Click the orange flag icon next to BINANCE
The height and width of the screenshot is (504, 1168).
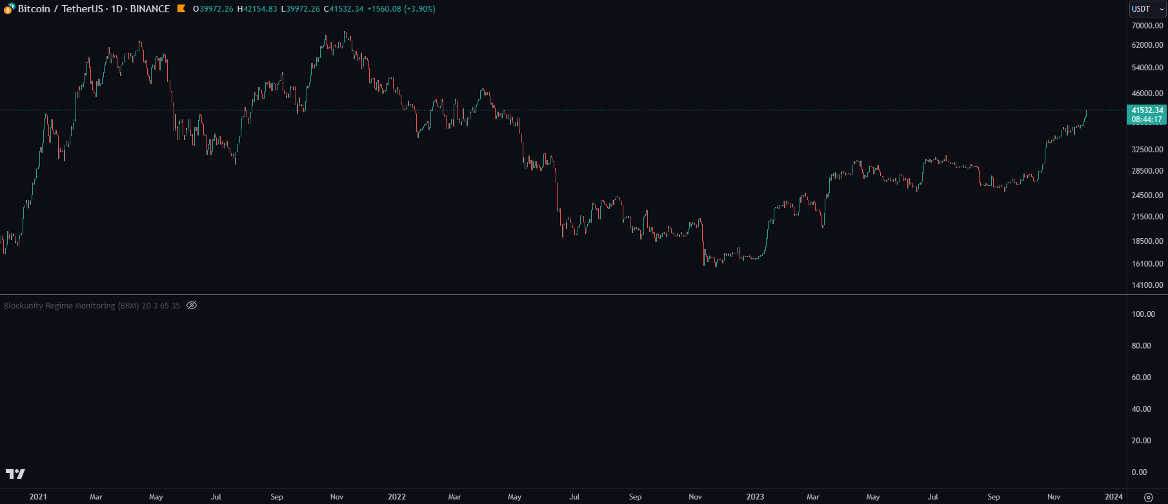tap(181, 9)
